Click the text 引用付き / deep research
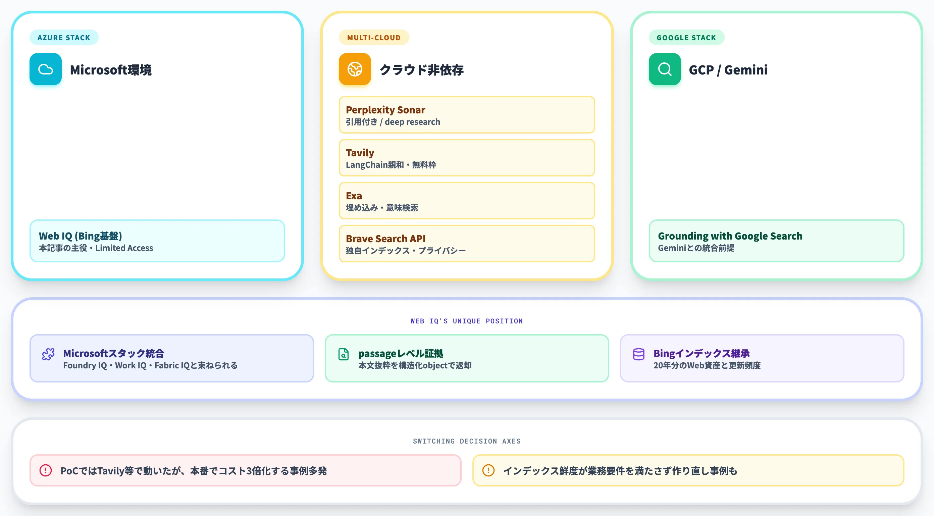The height and width of the screenshot is (516, 934). click(393, 122)
